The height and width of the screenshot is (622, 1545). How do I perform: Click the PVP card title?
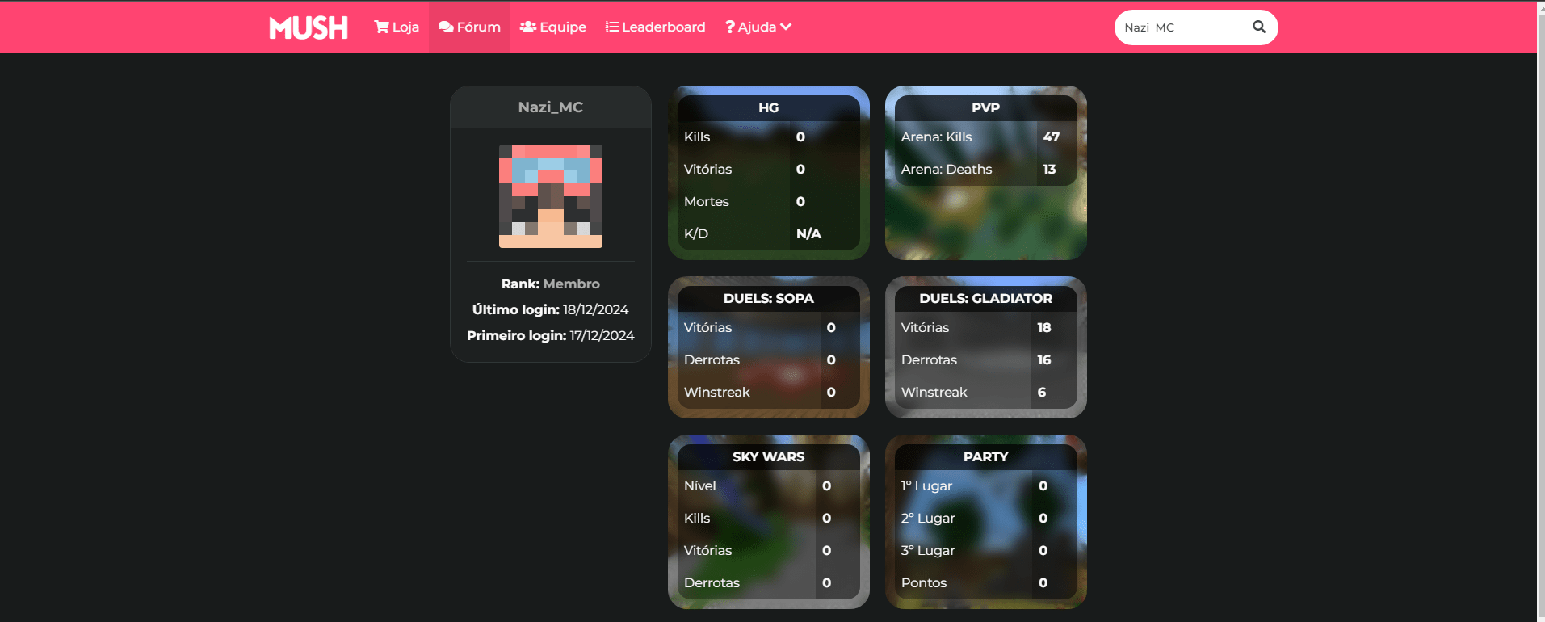pyautogui.click(x=986, y=107)
